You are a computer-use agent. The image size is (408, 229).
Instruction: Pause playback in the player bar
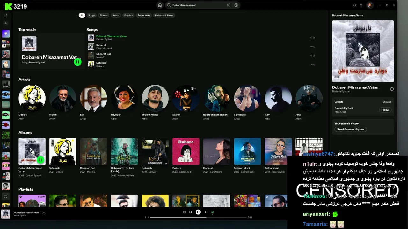(198, 212)
